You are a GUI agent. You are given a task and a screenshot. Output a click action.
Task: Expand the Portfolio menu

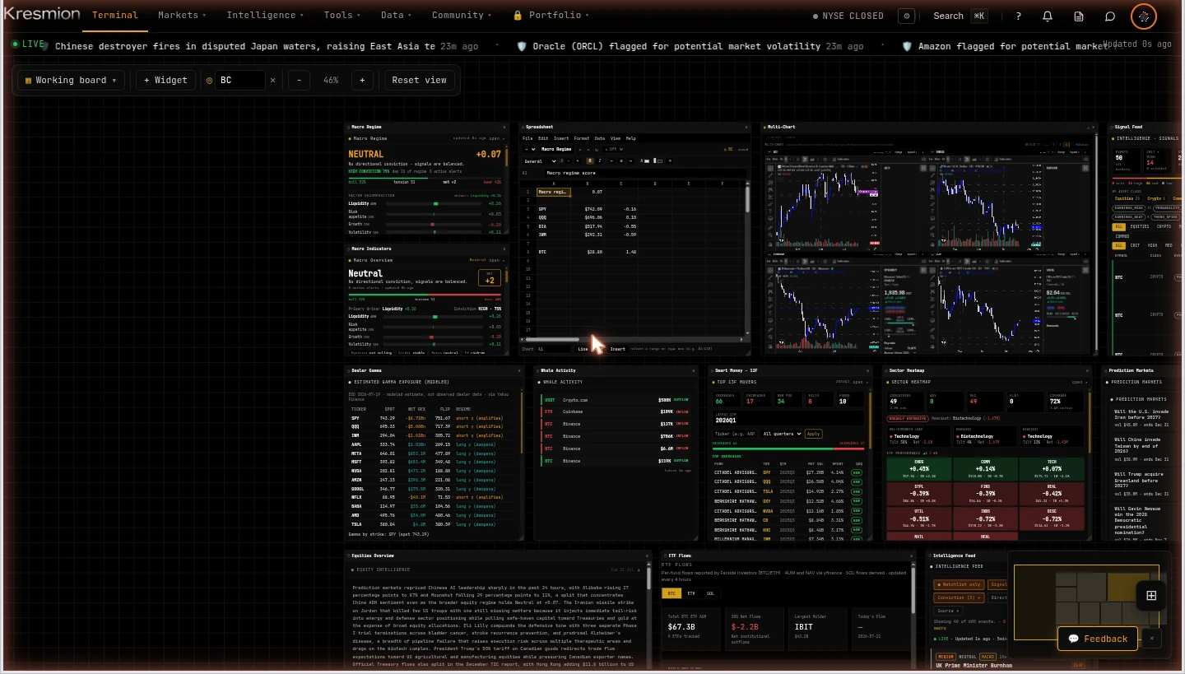pos(551,15)
